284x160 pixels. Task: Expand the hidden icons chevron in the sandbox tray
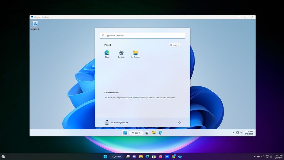[233, 133]
